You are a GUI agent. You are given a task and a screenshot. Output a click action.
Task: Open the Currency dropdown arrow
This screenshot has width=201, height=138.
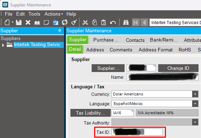click(195, 94)
